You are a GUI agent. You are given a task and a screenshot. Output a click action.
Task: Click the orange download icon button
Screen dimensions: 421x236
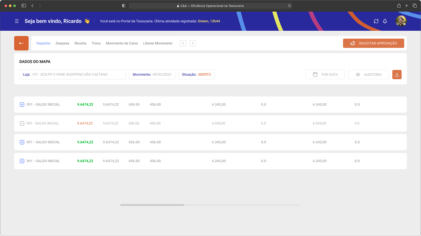click(x=397, y=74)
